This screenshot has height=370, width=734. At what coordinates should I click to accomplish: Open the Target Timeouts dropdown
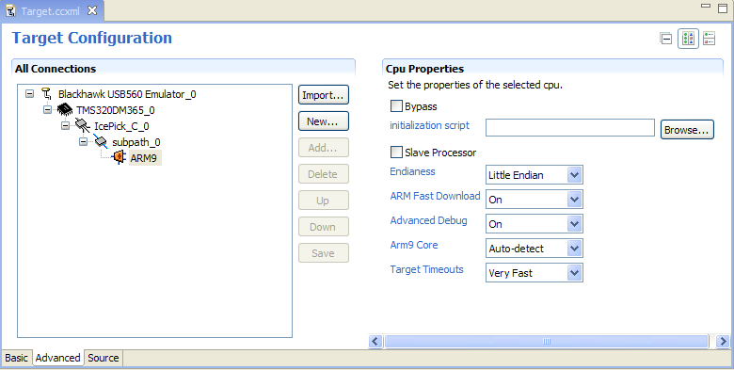click(574, 273)
